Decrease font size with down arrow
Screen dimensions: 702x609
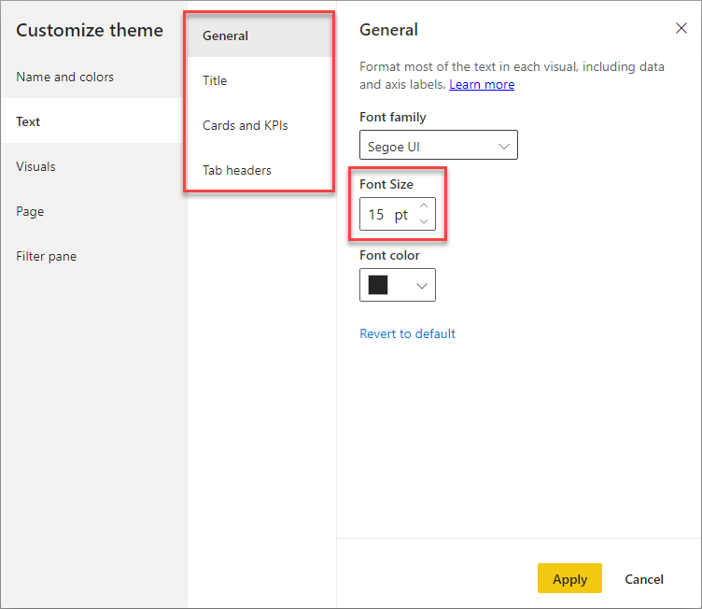pyautogui.click(x=424, y=221)
